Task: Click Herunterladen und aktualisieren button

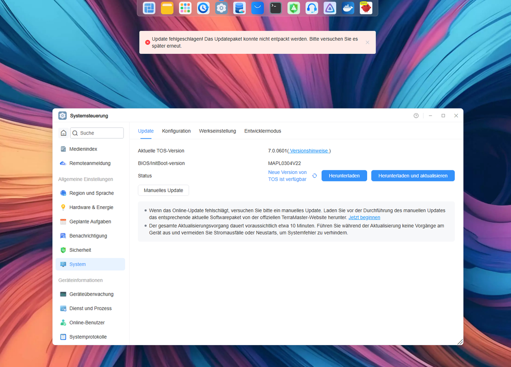Action: coord(413,176)
